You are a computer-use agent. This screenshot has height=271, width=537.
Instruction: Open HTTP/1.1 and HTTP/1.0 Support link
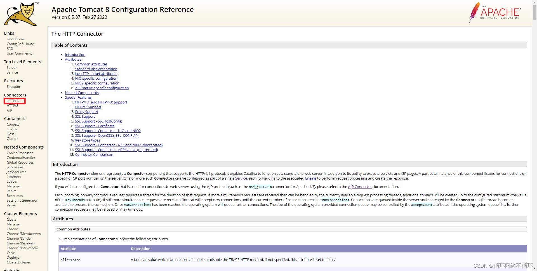(101, 102)
